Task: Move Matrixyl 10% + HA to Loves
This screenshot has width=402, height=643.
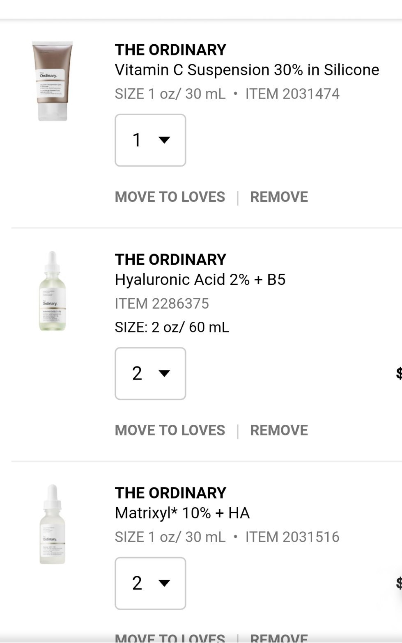Action: pos(170,638)
